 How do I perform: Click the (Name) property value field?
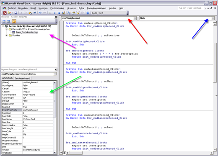point(38,82)
